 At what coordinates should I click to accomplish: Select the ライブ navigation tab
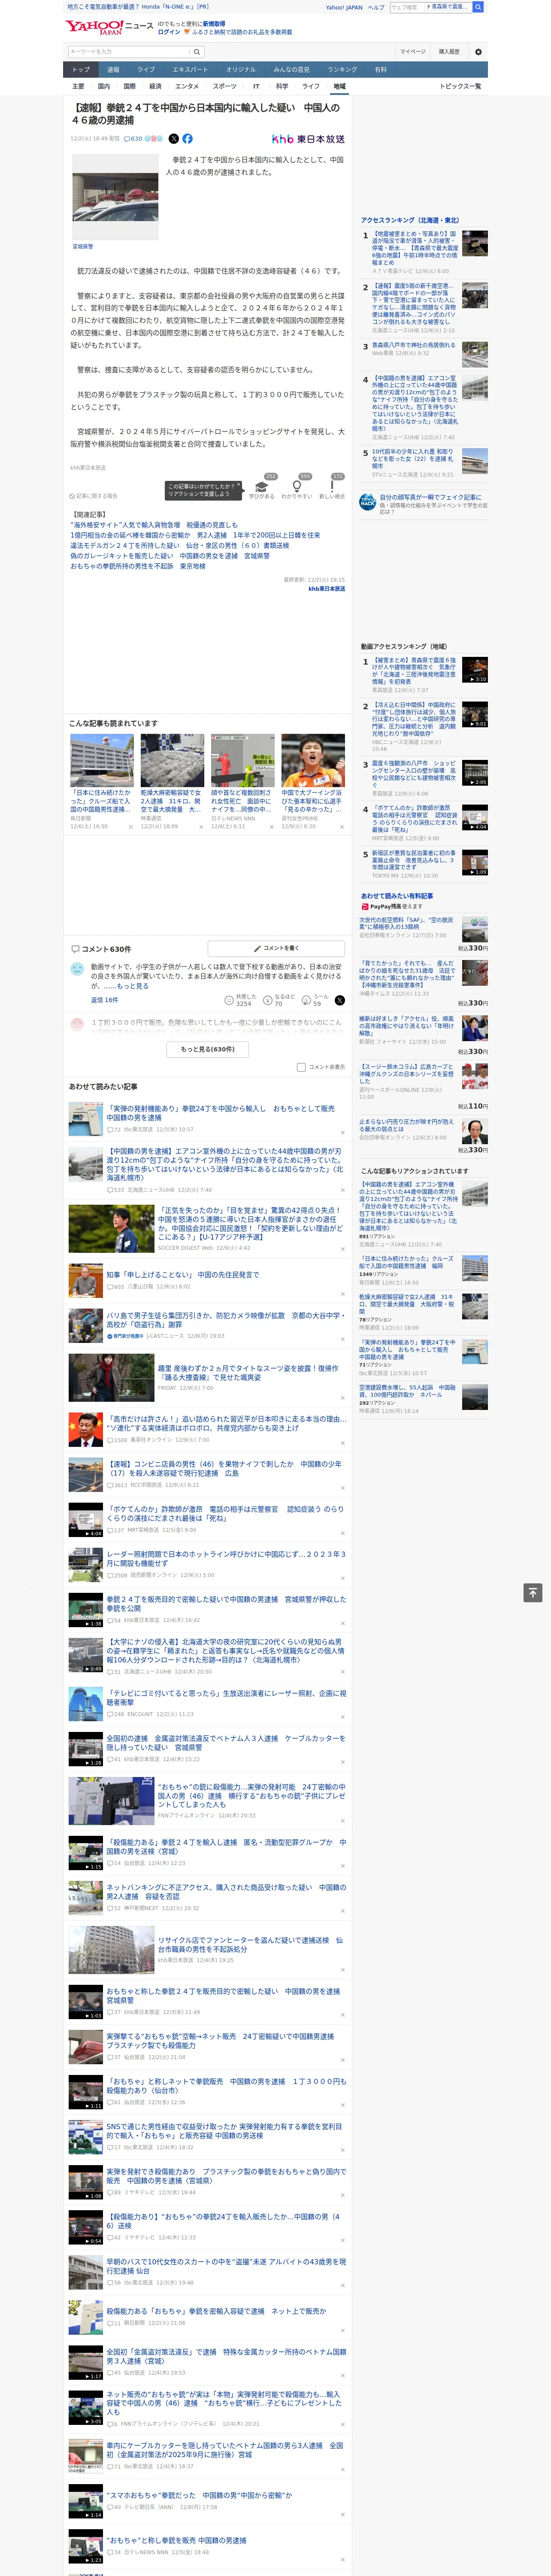point(146,70)
